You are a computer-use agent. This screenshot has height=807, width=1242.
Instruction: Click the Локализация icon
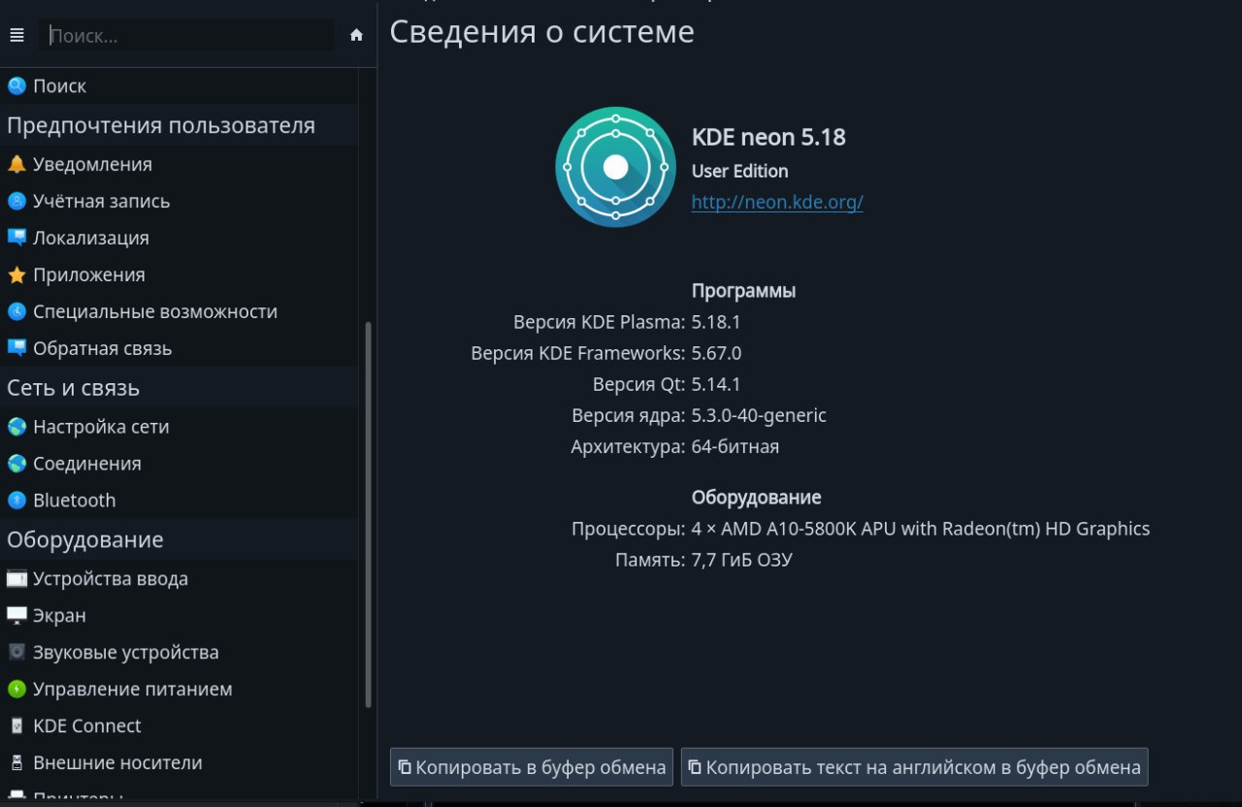point(16,238)
